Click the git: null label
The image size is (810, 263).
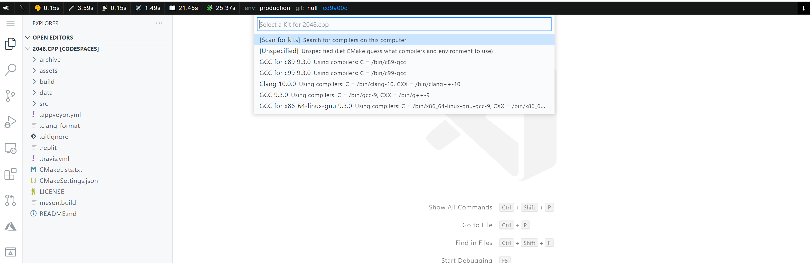(x=306, y=8)
